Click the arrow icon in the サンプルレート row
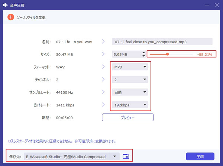The width and height of the screenshot is (223, 166). 103,92
